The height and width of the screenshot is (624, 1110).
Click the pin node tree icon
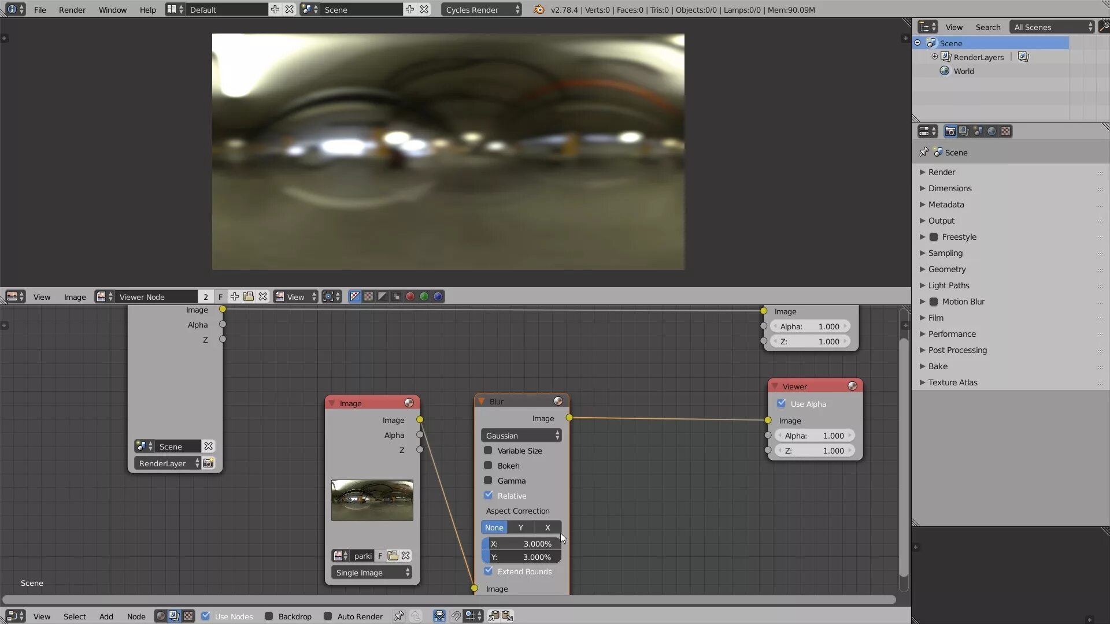click(398, 616)
